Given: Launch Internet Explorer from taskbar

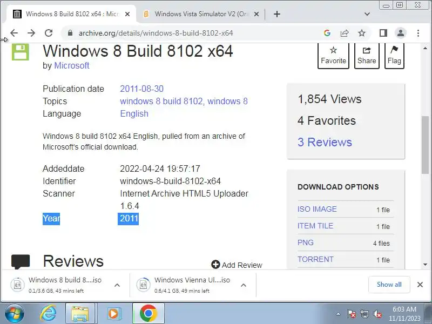Looking at the screenshot, I should pos(48,313).
